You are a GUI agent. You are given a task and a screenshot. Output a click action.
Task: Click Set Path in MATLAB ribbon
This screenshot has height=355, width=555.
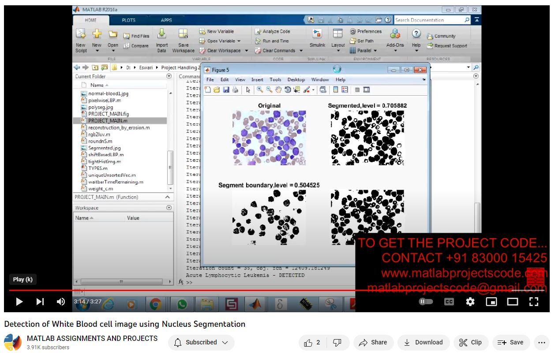pyautogui.click(x=362, y=41)
